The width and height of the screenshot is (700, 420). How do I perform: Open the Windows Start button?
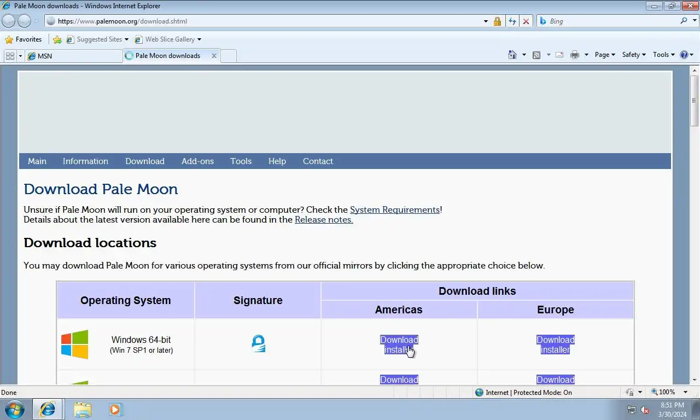click(15, 409)
